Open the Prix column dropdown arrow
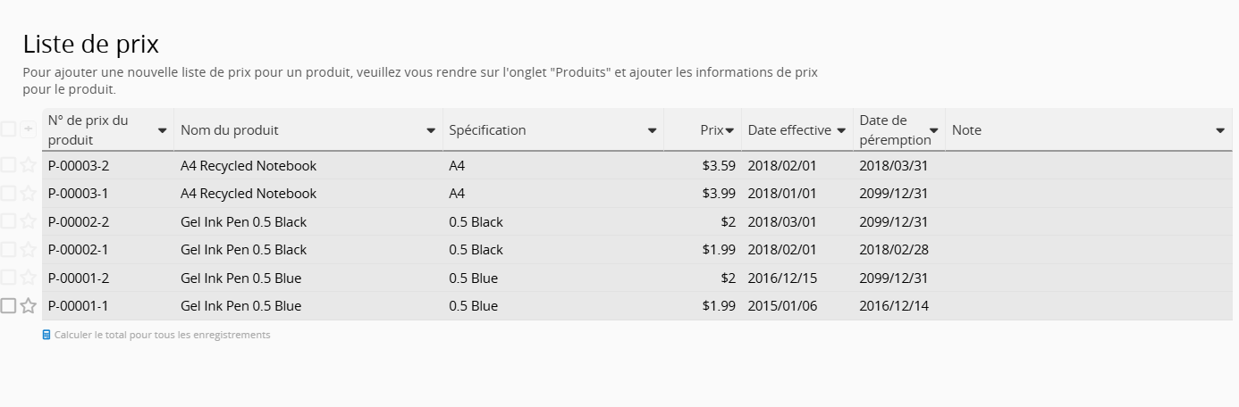 pos(729,130)
